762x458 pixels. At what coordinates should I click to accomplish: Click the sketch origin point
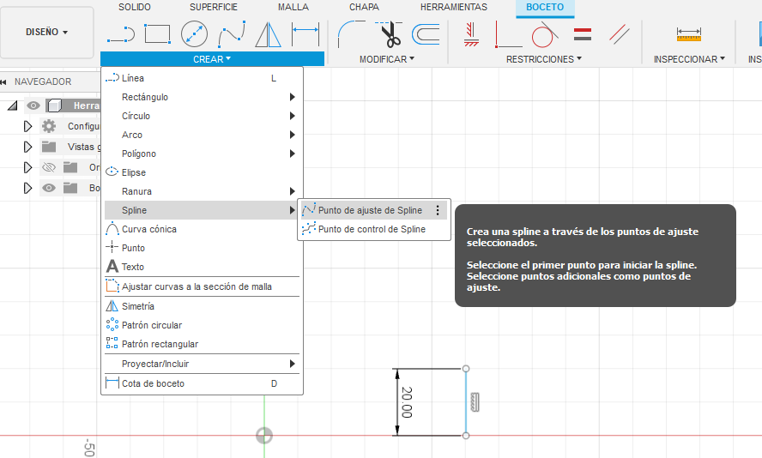(x=264, y=435)
